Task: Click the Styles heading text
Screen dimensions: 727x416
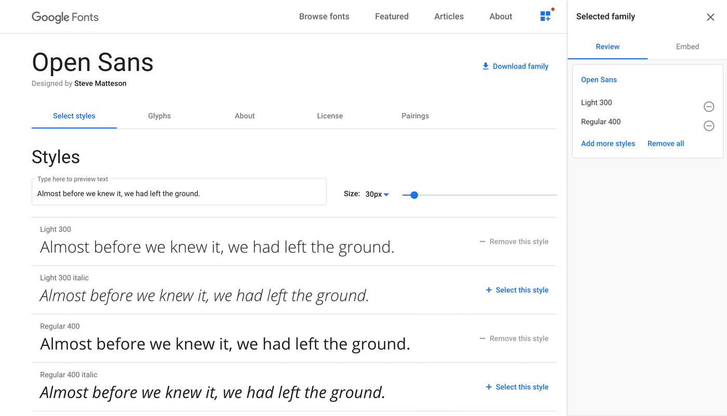Action: coord(56,157)
